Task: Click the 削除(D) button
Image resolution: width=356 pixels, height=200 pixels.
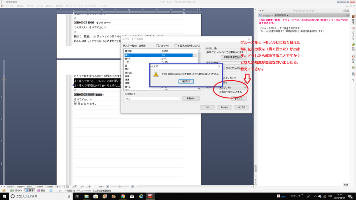Action: point(191,98)
